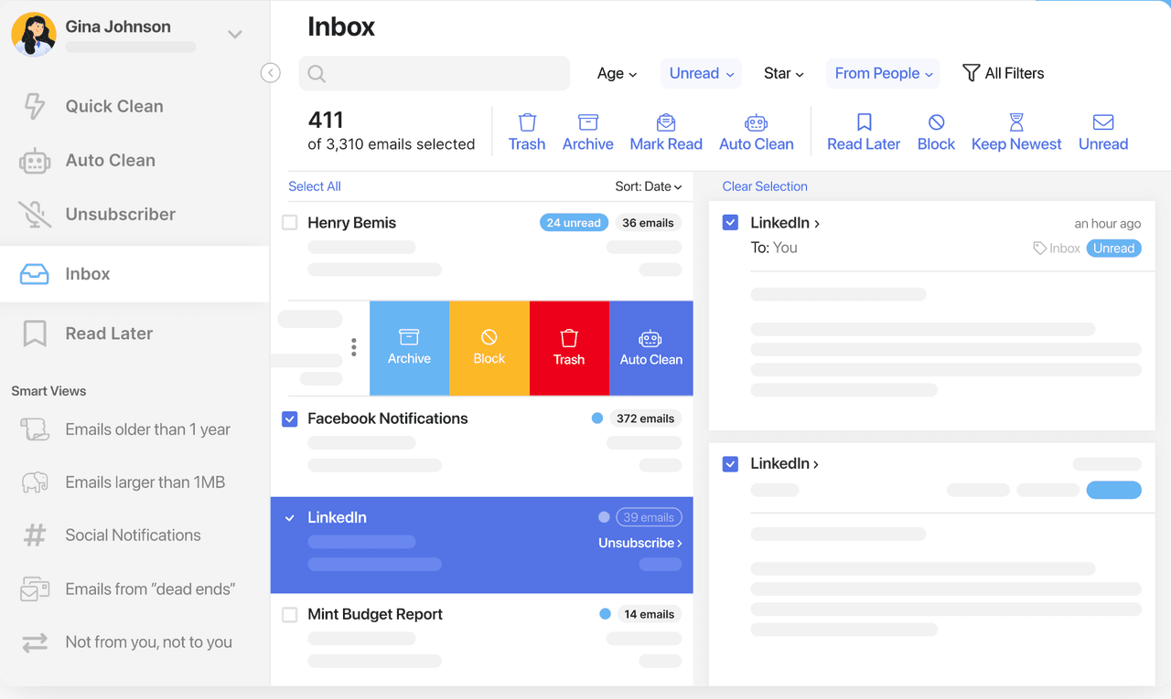Click the Unsubscriber muted bell icon

point(35,214)
